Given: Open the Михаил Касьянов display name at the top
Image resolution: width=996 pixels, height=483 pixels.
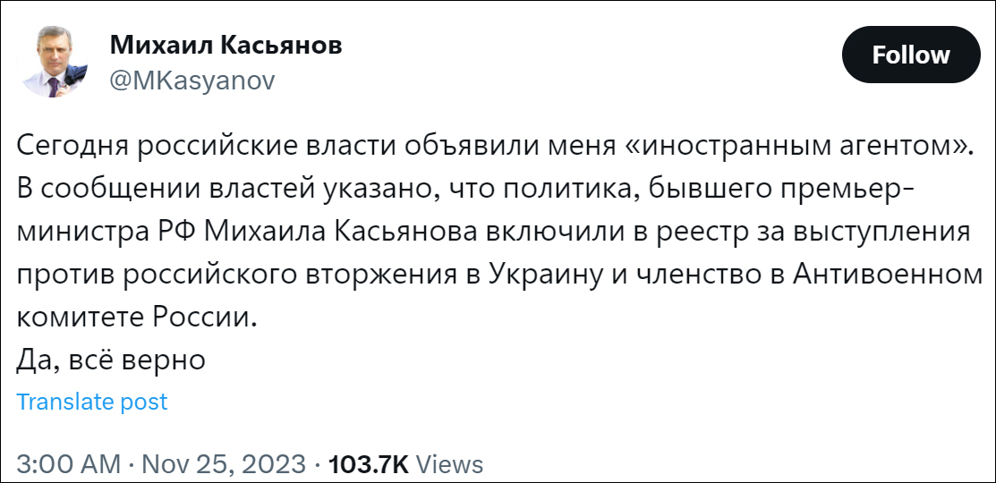Looking at the screenshot, I should point(226,46).
